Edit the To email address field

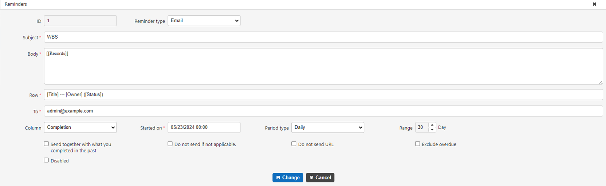[323, 111]
